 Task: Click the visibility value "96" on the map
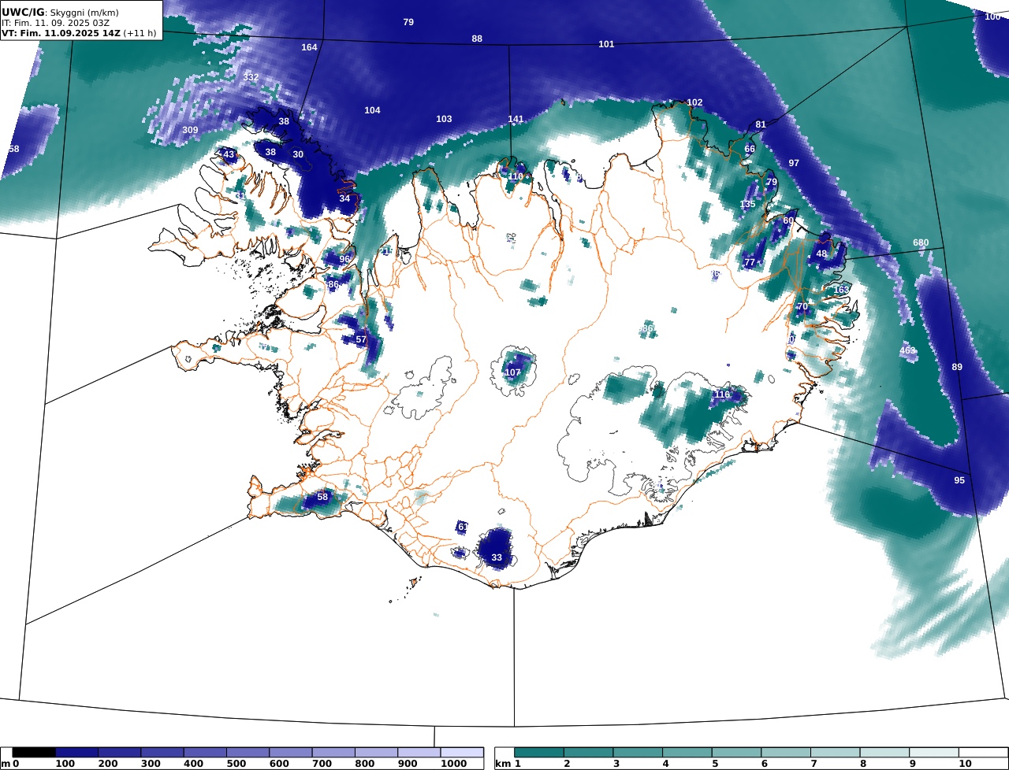(344, 259)
